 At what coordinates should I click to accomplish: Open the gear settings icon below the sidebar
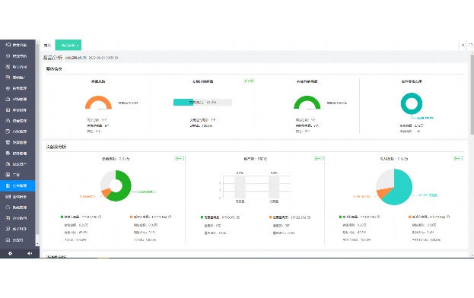point(10,253)
